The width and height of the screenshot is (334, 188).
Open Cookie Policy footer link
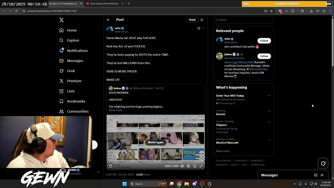point(256,161)
